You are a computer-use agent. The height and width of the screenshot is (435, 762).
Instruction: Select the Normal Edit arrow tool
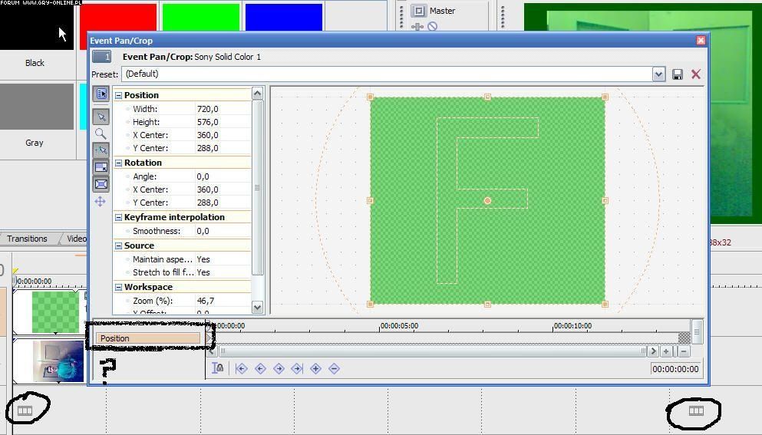pyautogui.click(x=101, y=117)
